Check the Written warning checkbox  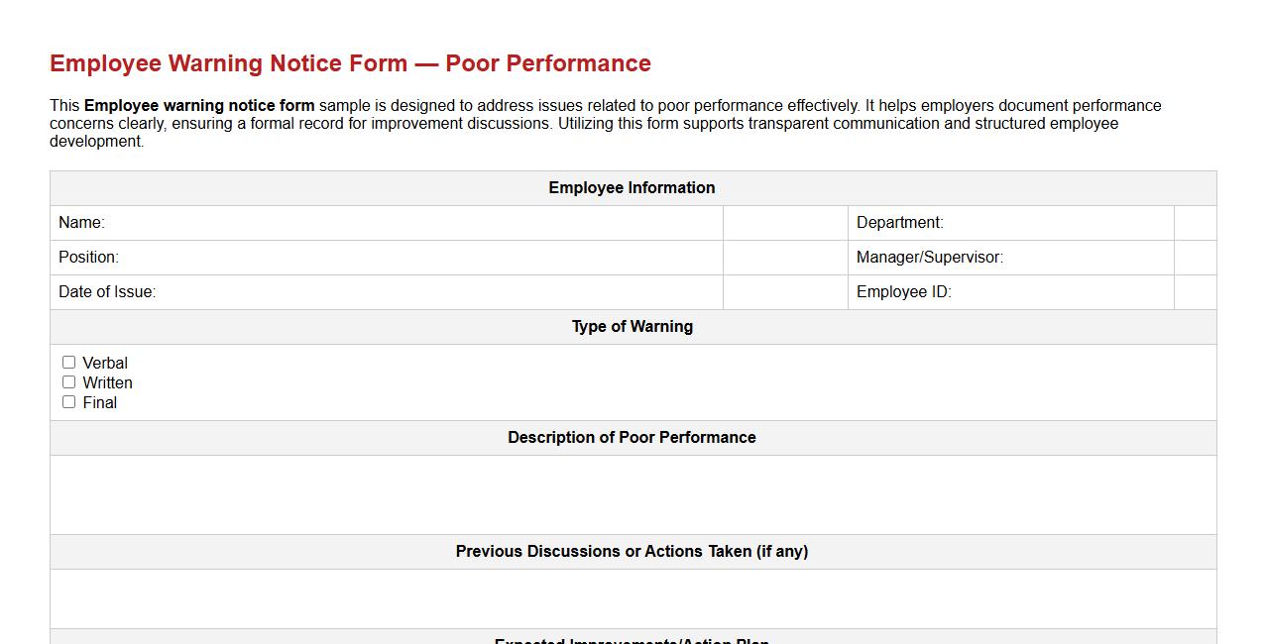pyautogui.click(x=68, y=381)
